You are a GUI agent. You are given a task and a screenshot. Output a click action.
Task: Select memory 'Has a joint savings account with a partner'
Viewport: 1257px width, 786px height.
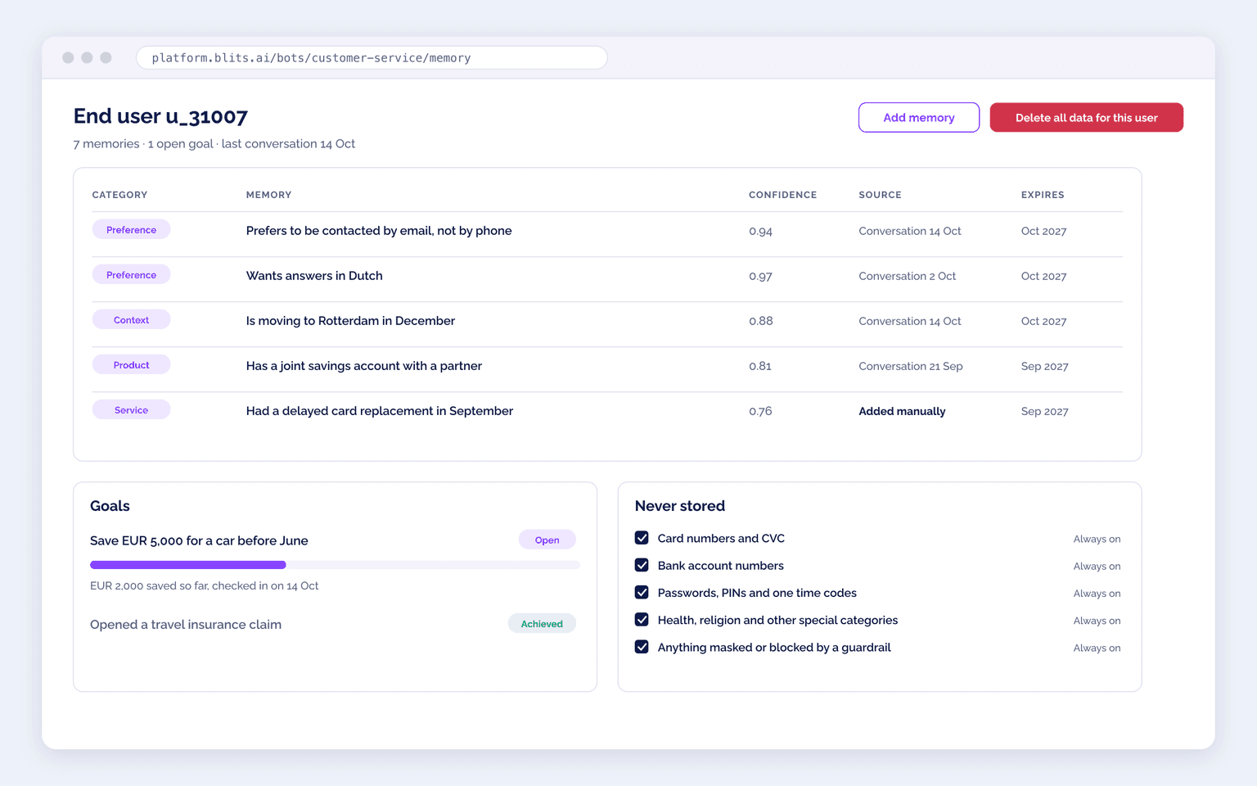[x=364, y=366]
